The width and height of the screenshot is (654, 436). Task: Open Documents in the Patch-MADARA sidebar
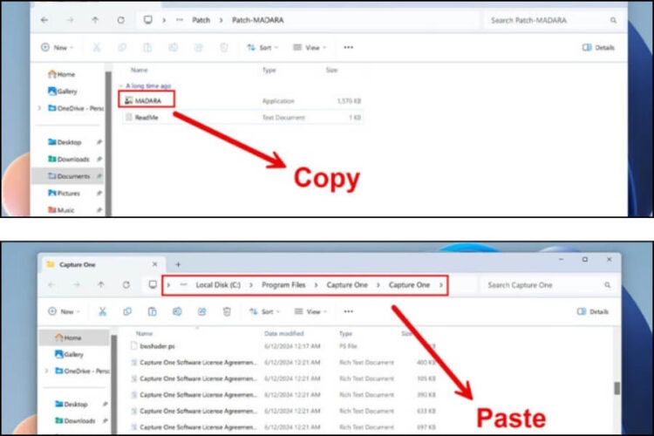click(x=69, y=176)
